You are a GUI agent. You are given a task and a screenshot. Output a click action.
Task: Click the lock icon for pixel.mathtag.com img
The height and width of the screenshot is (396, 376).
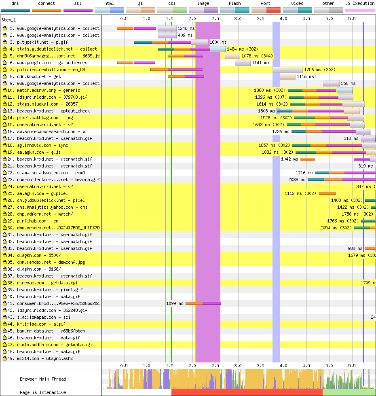pyautogui.click(x=4, y=118)
